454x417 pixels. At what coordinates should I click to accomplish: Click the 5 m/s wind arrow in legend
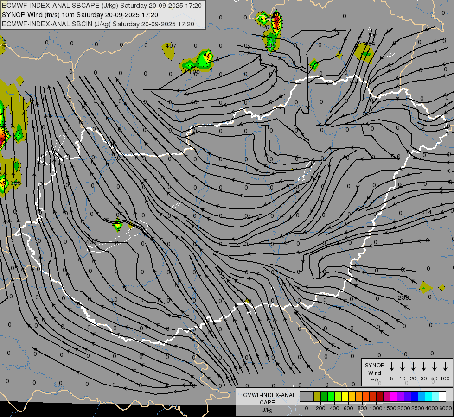(x=392, y=366)
